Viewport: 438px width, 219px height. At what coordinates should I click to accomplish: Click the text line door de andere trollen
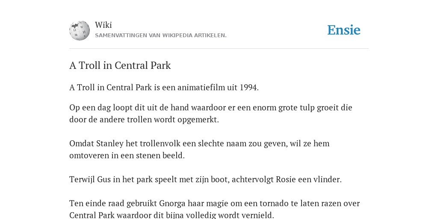(x=144, y=120)
